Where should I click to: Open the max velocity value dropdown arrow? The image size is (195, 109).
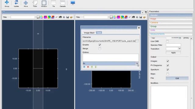click(x=180, y=38)
